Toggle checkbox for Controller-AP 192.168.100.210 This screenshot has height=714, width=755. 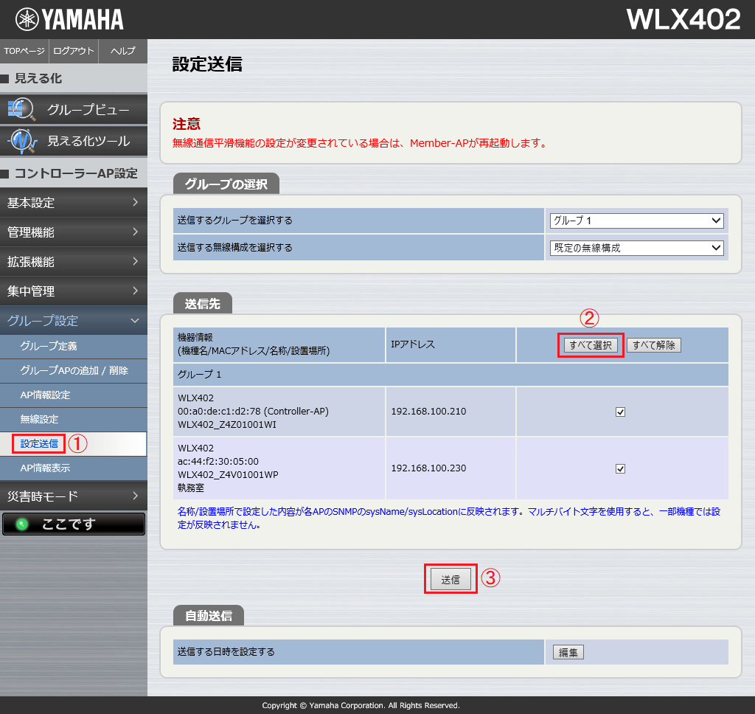(x=620, y=412)
